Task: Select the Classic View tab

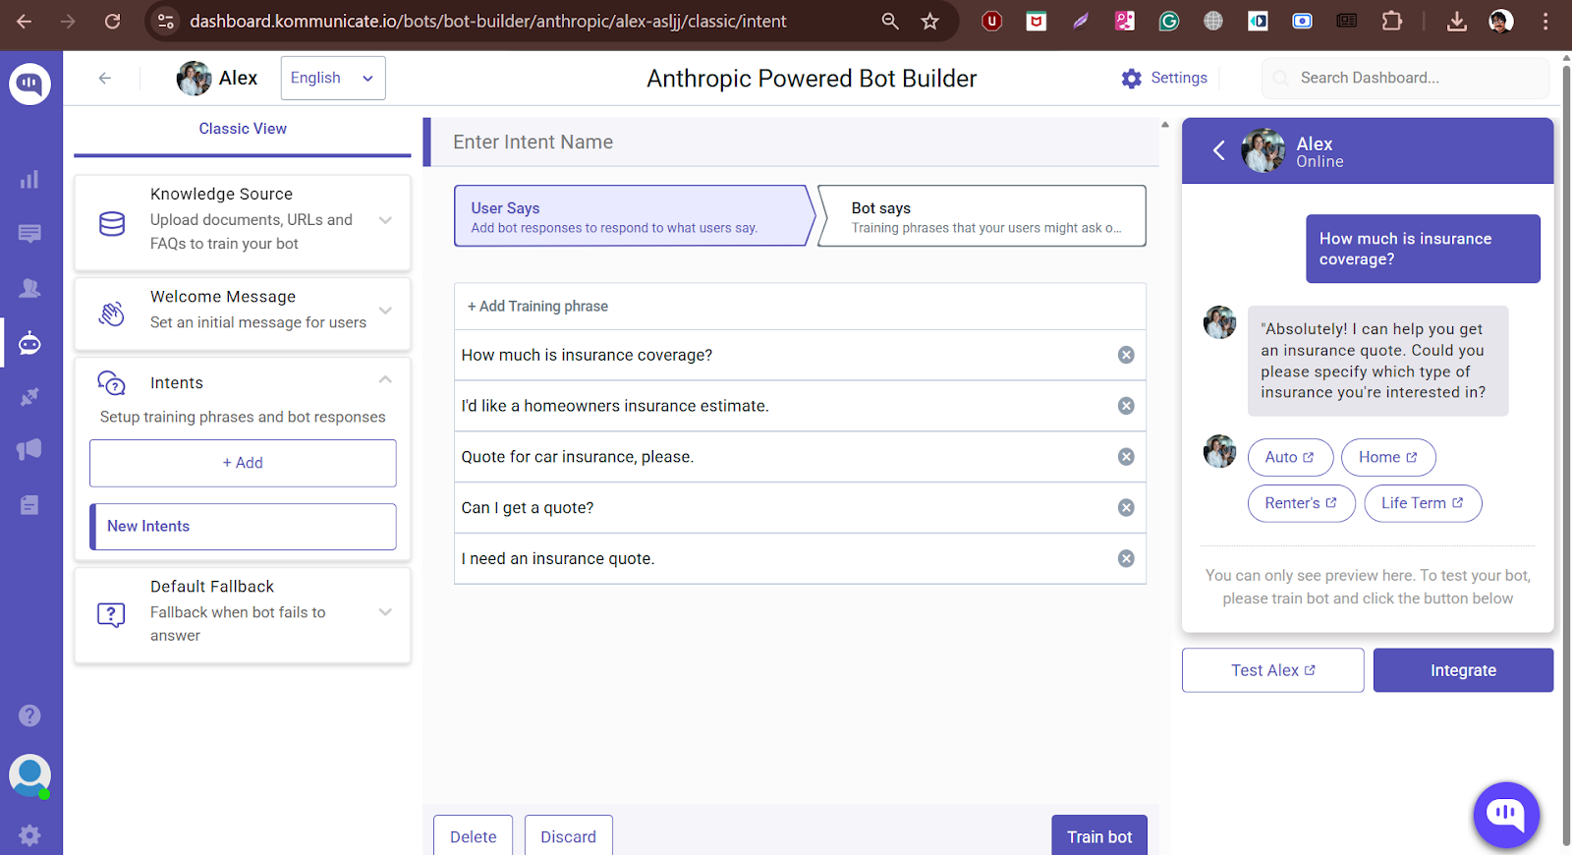Action: click(243, 129)
